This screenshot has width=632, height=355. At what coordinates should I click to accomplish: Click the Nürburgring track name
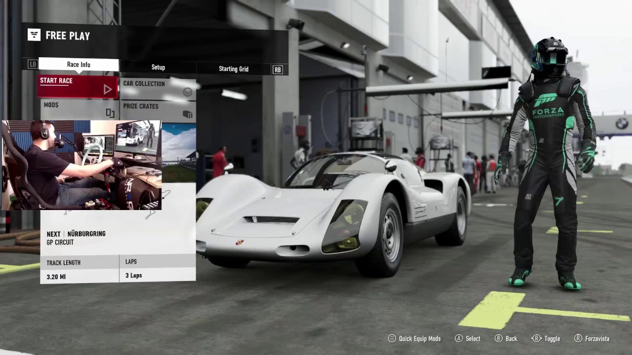86,234
